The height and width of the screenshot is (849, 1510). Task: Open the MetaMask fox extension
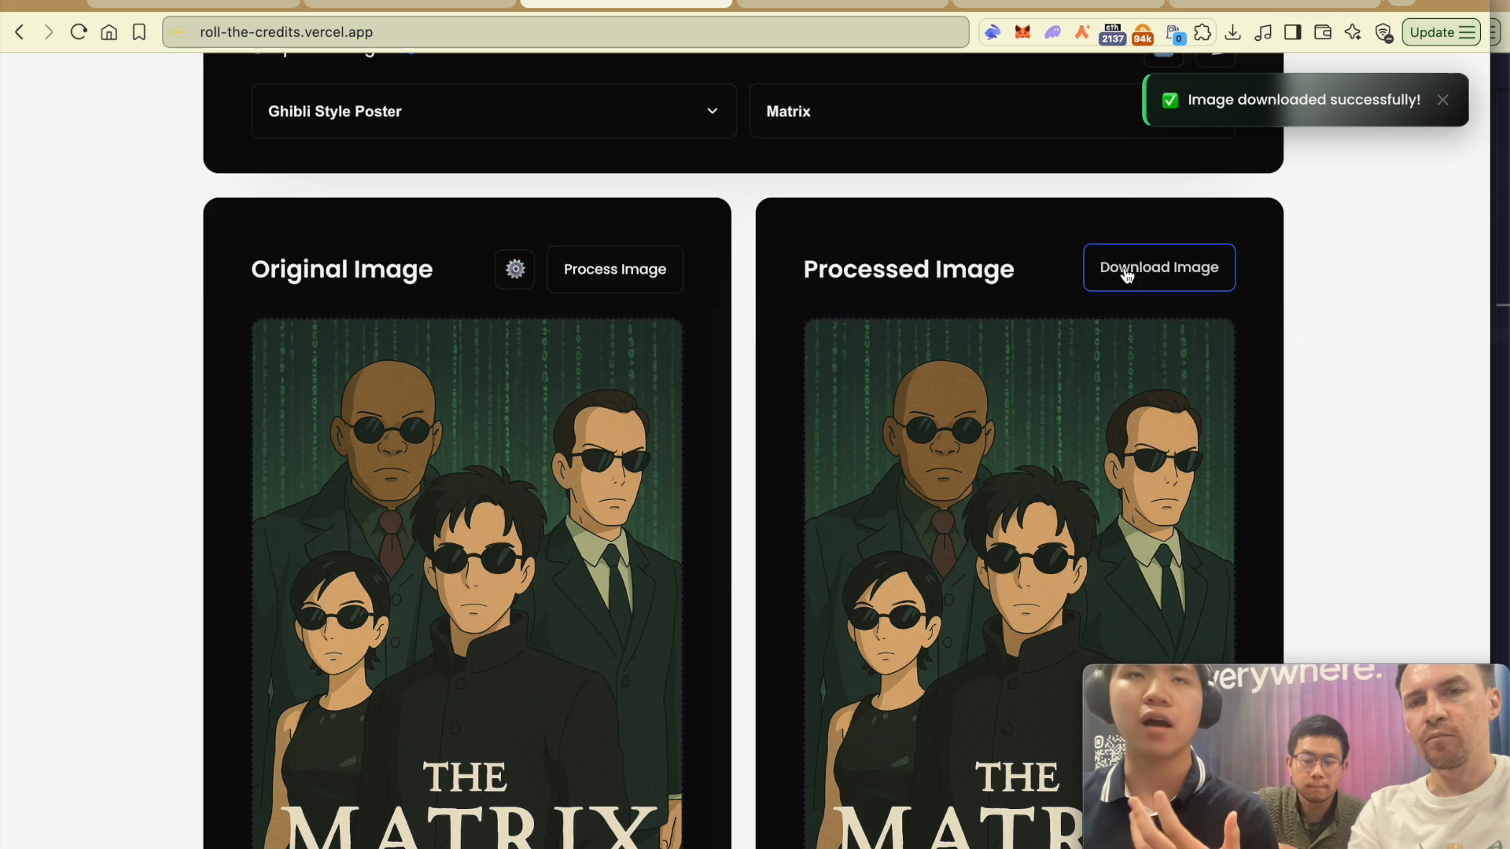click(x=1022, y=32)
